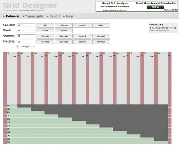Image resolution: width=179 pixels, height=145 pixels.
Task: Click the version 2.6b text
Action: 156,25
